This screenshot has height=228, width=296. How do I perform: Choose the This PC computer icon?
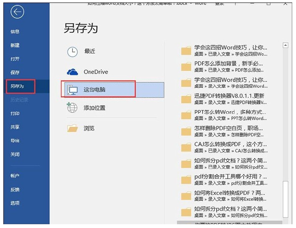tap(72, 90)
